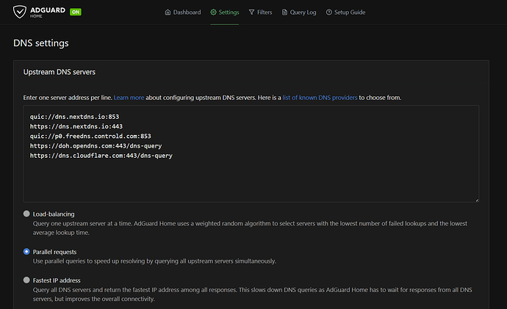Click the Dashboard house icon
This screenshot has width=507, height=309.
168,12
